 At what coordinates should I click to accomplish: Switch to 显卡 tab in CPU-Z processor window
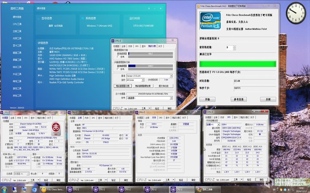click(x=32, y=118)
